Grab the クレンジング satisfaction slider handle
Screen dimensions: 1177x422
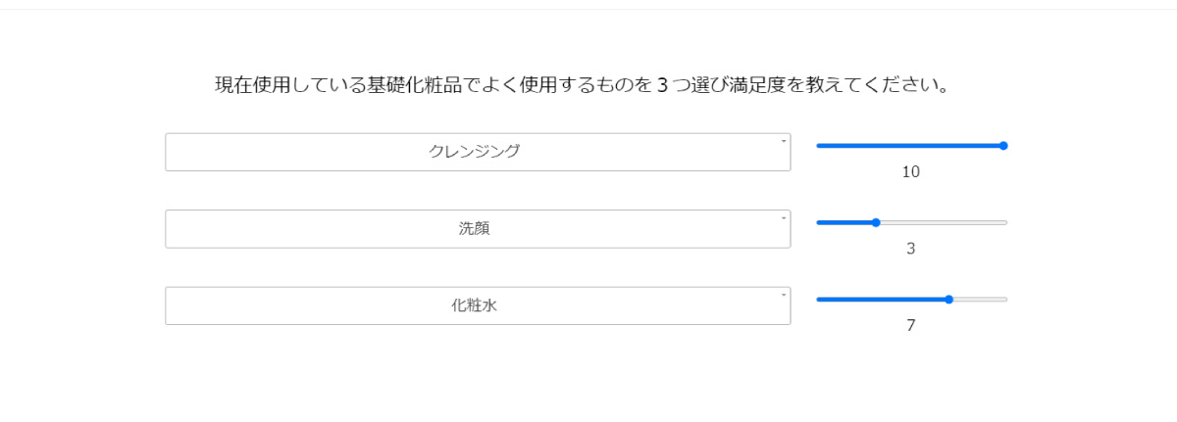click(x=1002, y=146)
